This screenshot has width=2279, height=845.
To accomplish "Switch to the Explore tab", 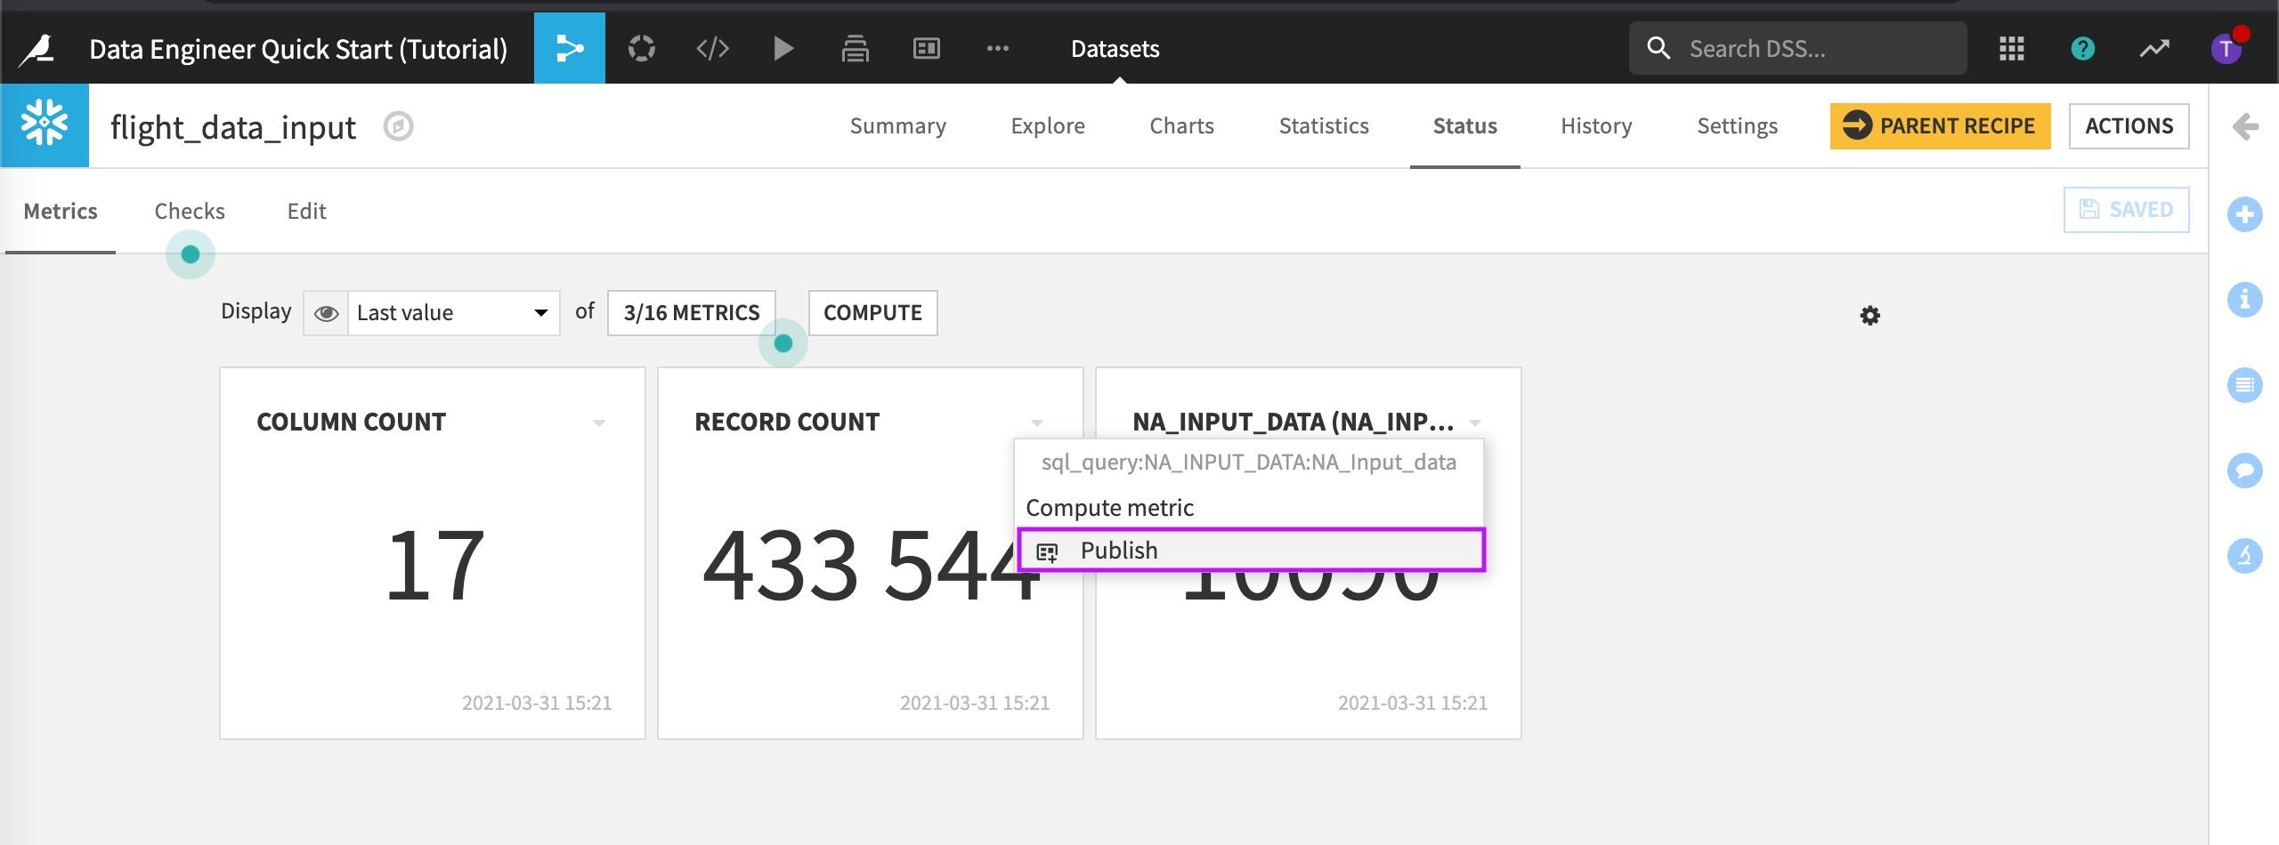I will pos(1048,125).
